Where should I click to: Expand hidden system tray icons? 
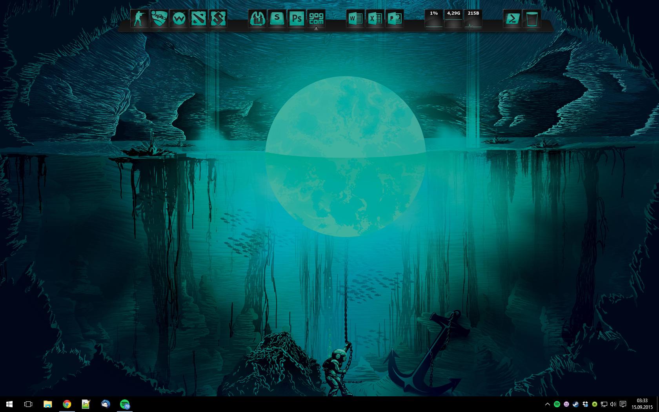pyautogui.click(x=548, y=404)
